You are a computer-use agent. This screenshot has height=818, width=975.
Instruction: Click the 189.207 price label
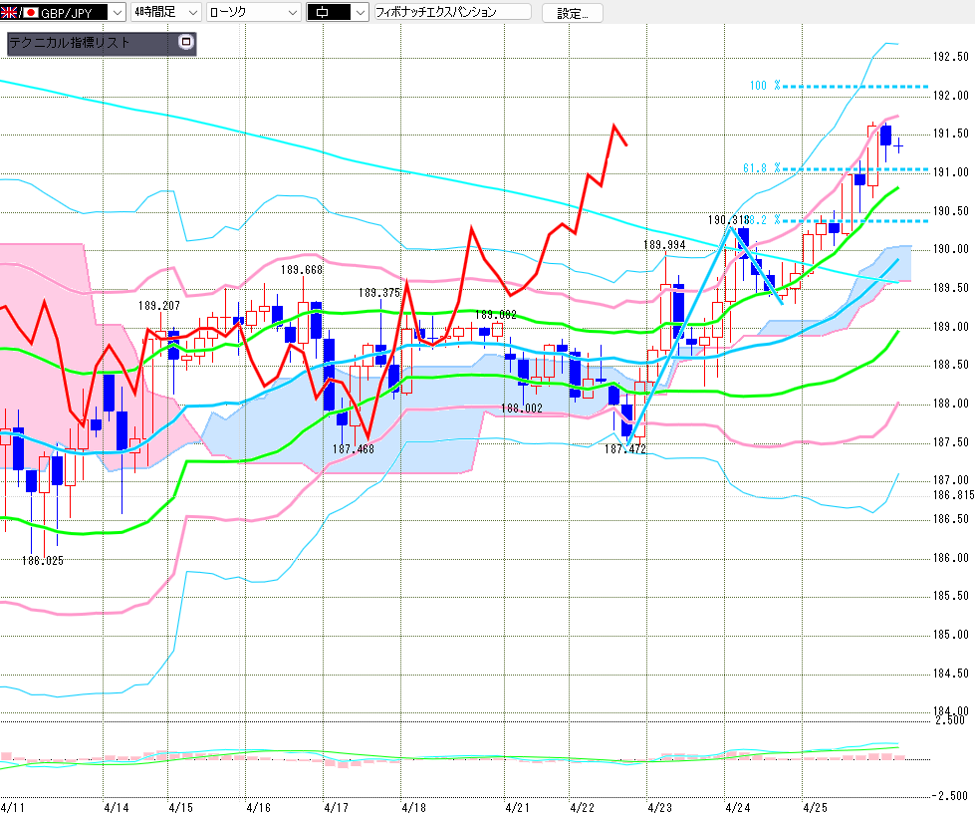[158, 306]
